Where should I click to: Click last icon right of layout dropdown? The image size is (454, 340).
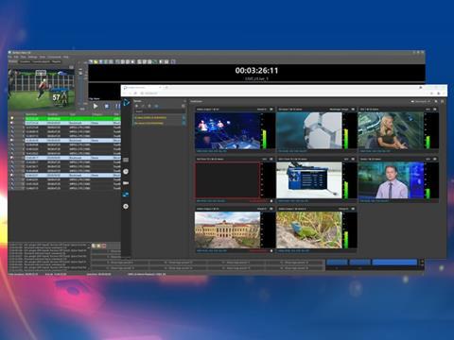(443, 101)
